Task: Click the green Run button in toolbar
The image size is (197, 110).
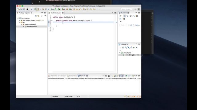Action: click(x=55, y=9)
